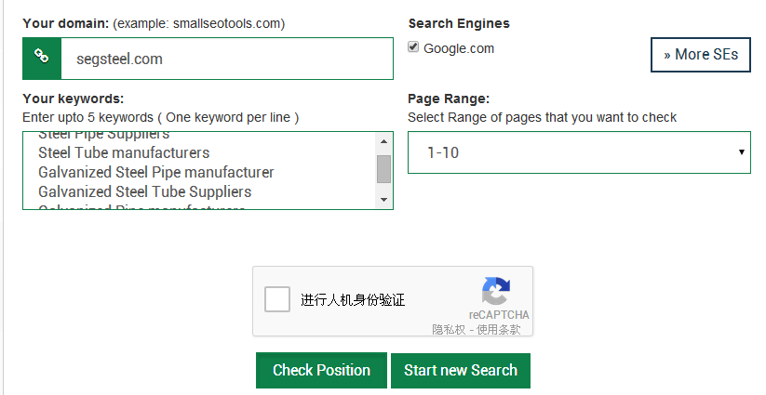The height and width of the screenshot is (395, 766).
Task: Click the 隐私权 privacy link
Action: (447, 329)
